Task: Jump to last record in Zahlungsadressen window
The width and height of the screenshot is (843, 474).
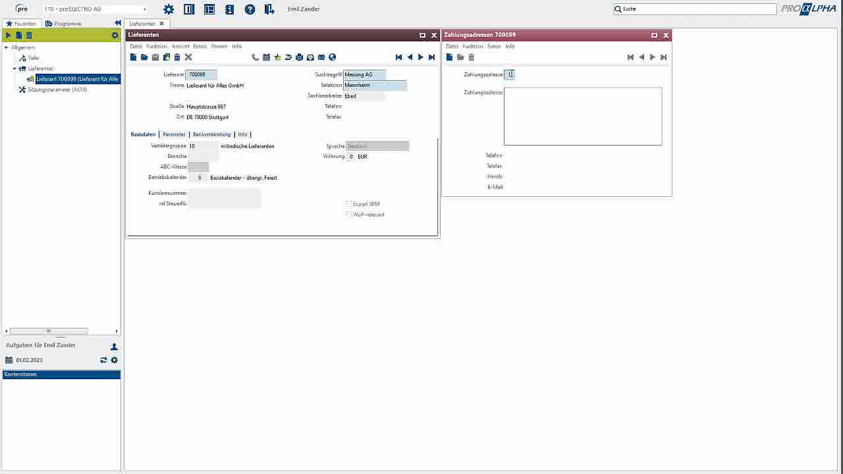Action: 664,57
